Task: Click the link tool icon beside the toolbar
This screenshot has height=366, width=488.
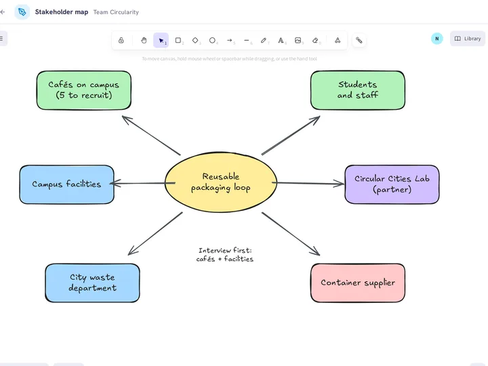Action: click(359, 40)
